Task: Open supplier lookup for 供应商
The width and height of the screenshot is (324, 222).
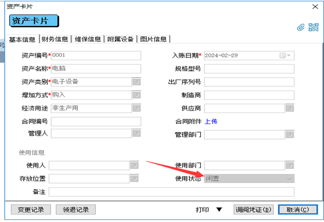Action: tap(290, 108)
